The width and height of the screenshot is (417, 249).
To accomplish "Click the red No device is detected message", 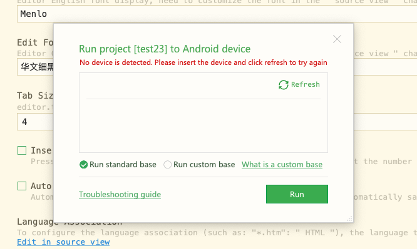I will point(203,62).
